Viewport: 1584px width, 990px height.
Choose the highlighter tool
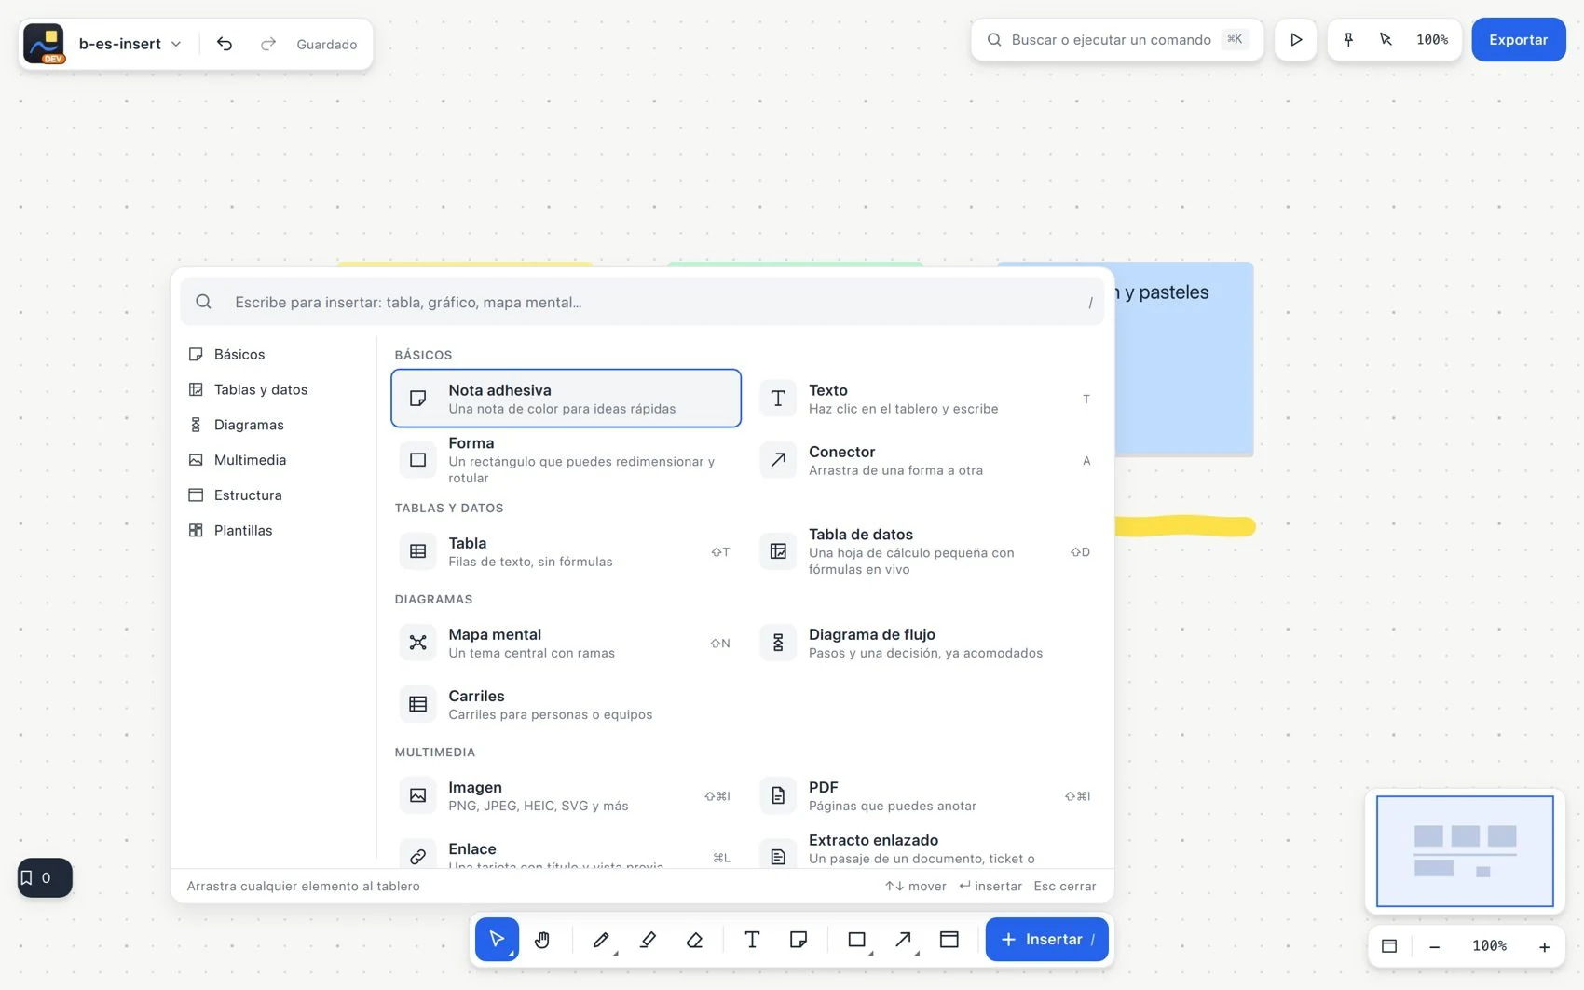click(x=649, y=940)
